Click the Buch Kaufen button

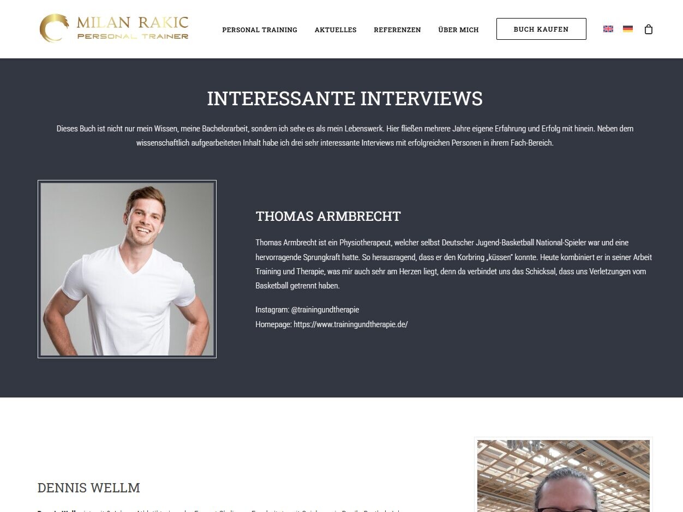[x=541, y=29]
